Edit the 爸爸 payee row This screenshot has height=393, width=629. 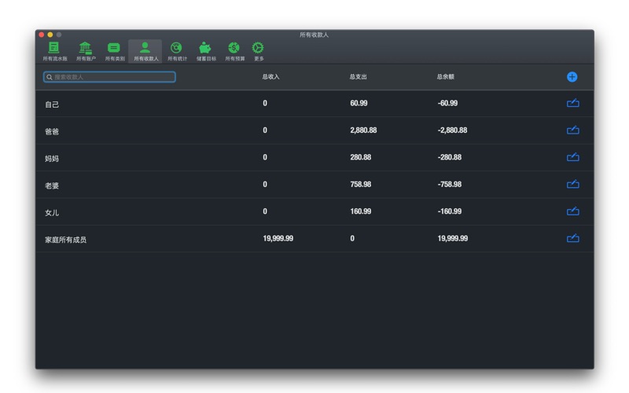pos(572,130)
